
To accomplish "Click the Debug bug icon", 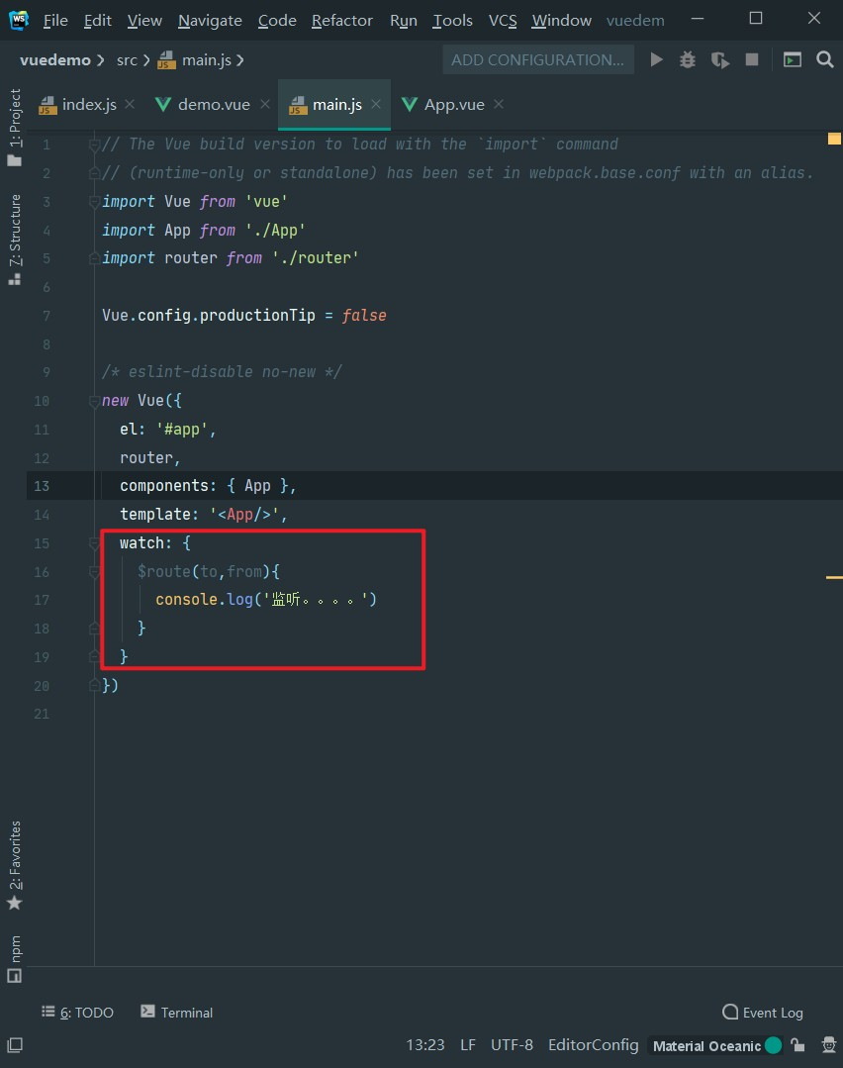I will click(x=688, y=60).
